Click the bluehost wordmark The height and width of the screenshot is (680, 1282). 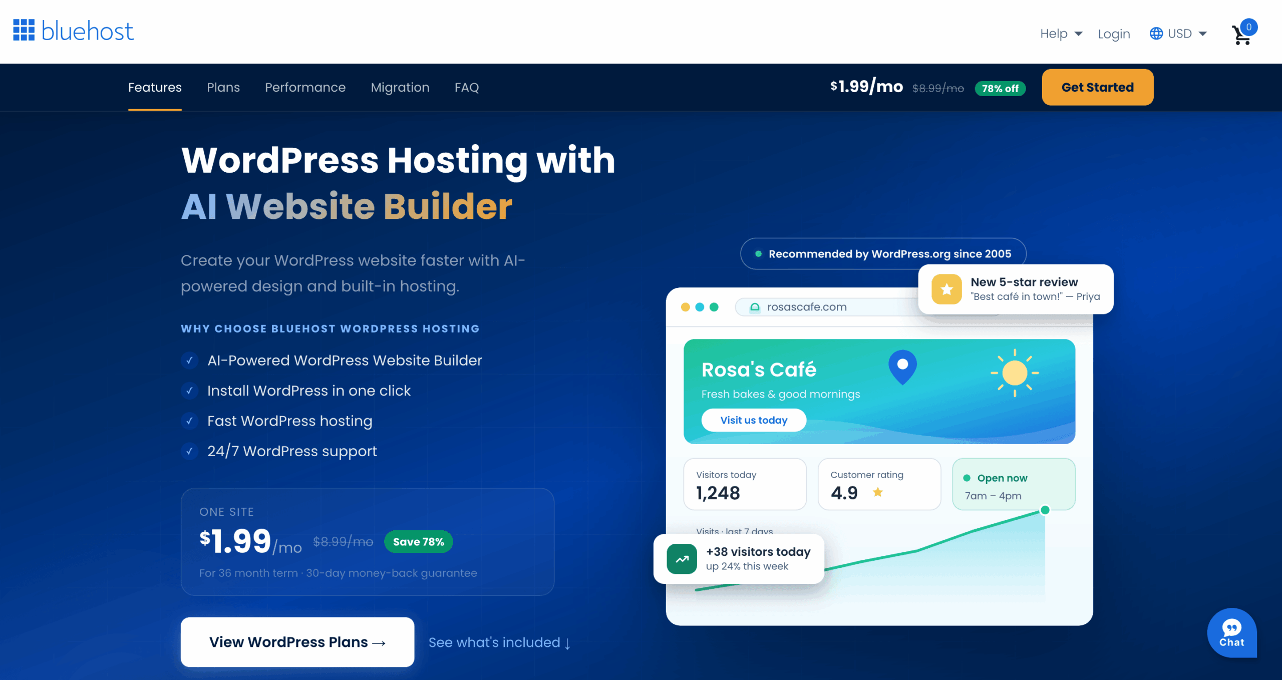[x=88, y=31]
